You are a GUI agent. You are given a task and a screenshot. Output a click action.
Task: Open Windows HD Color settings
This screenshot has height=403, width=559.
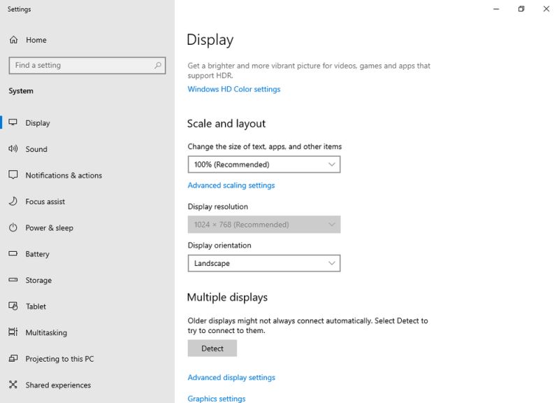pos(233,89)
